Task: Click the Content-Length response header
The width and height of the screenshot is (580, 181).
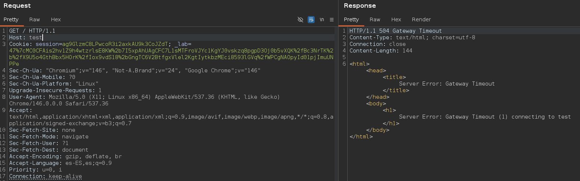Action: click(x=381, y=51)
